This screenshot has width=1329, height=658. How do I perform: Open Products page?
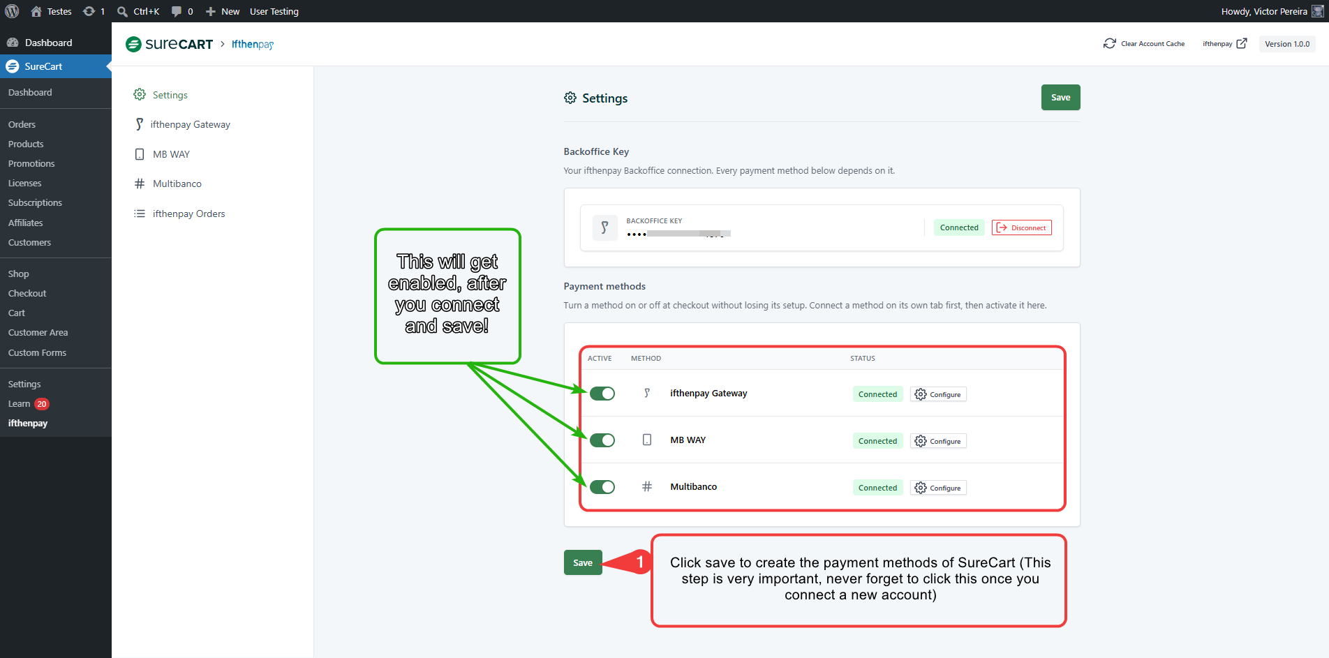click(x=26, y=144)
